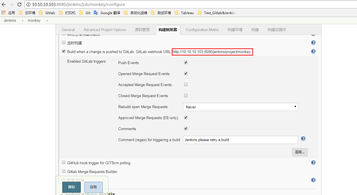Go to monkey breadcrumb link

34,21
